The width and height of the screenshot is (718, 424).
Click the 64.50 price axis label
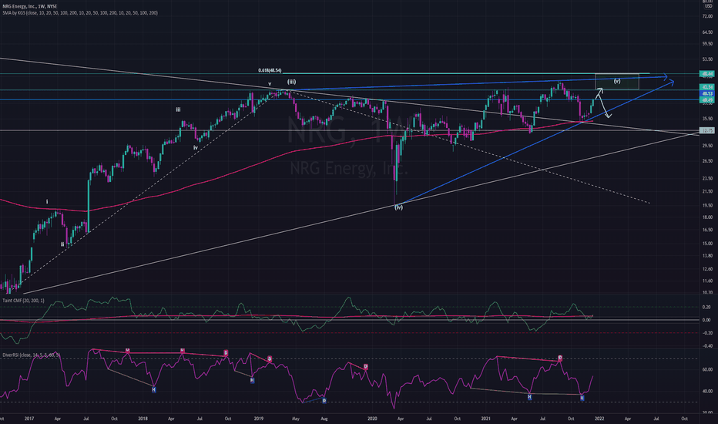click(707, 32)
